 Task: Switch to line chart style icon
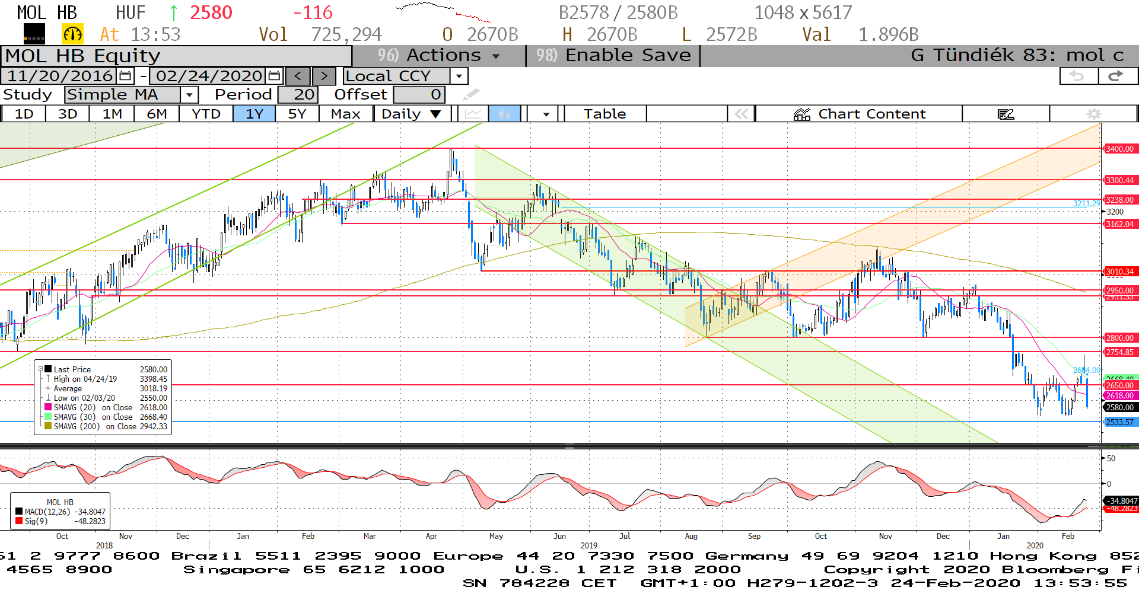(x=473, y=114)
